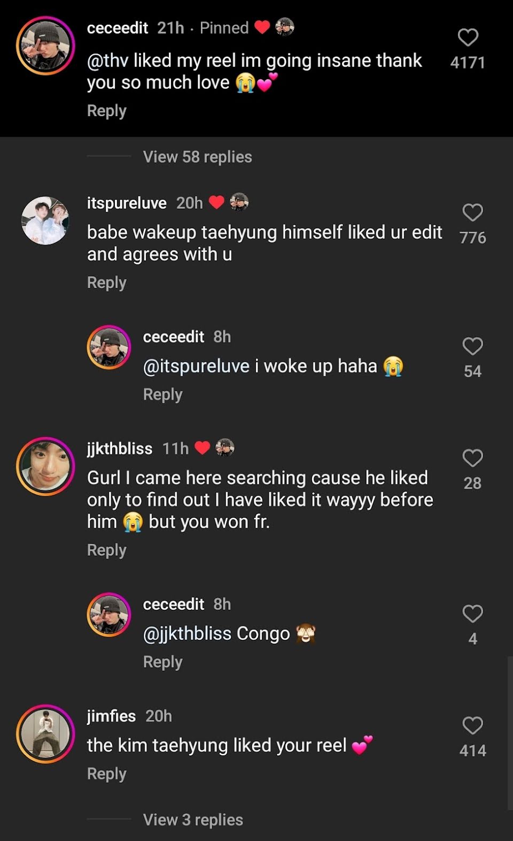This screenshot has height=841, width=513.
Task: Like itspureluve's comment with 776 likes
Action: (472, 213)
